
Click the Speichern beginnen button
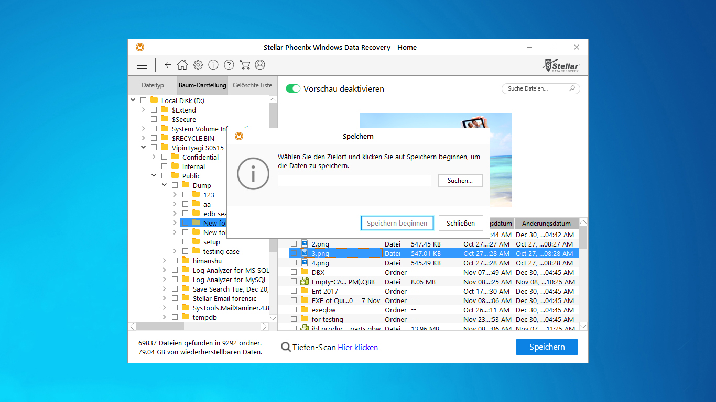click(397, 223)
